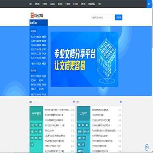Focus the search input field in header
This screenshot has width=153, height=153.
pyautogui.click(x=103, y=17)
